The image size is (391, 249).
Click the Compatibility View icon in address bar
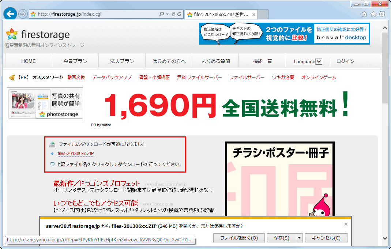tap(173, 14)
